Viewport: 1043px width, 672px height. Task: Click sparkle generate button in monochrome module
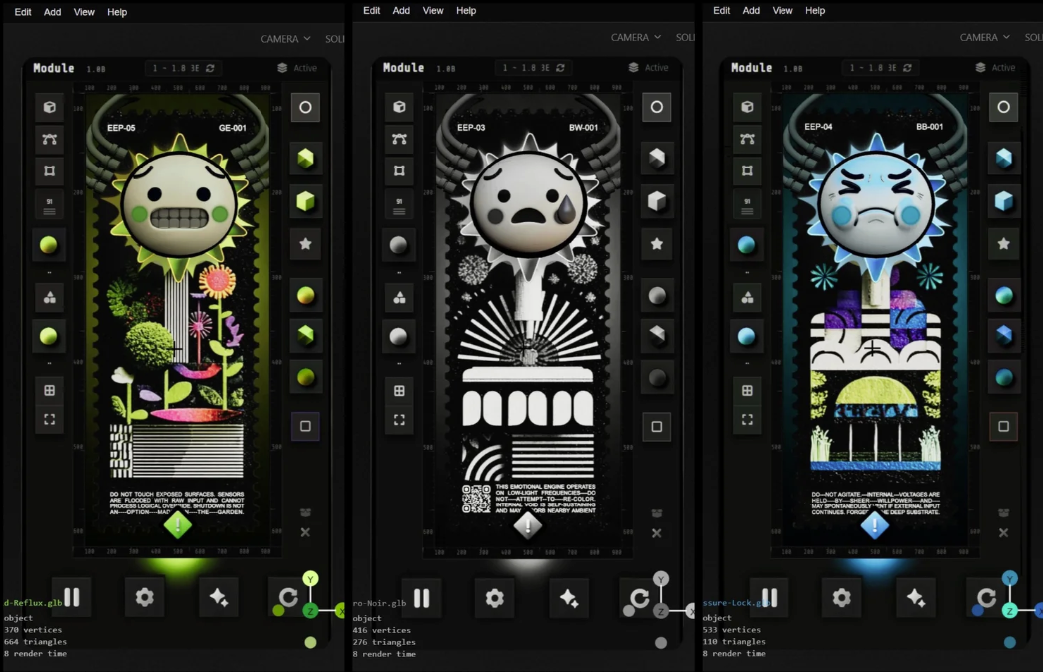[569, 598]
